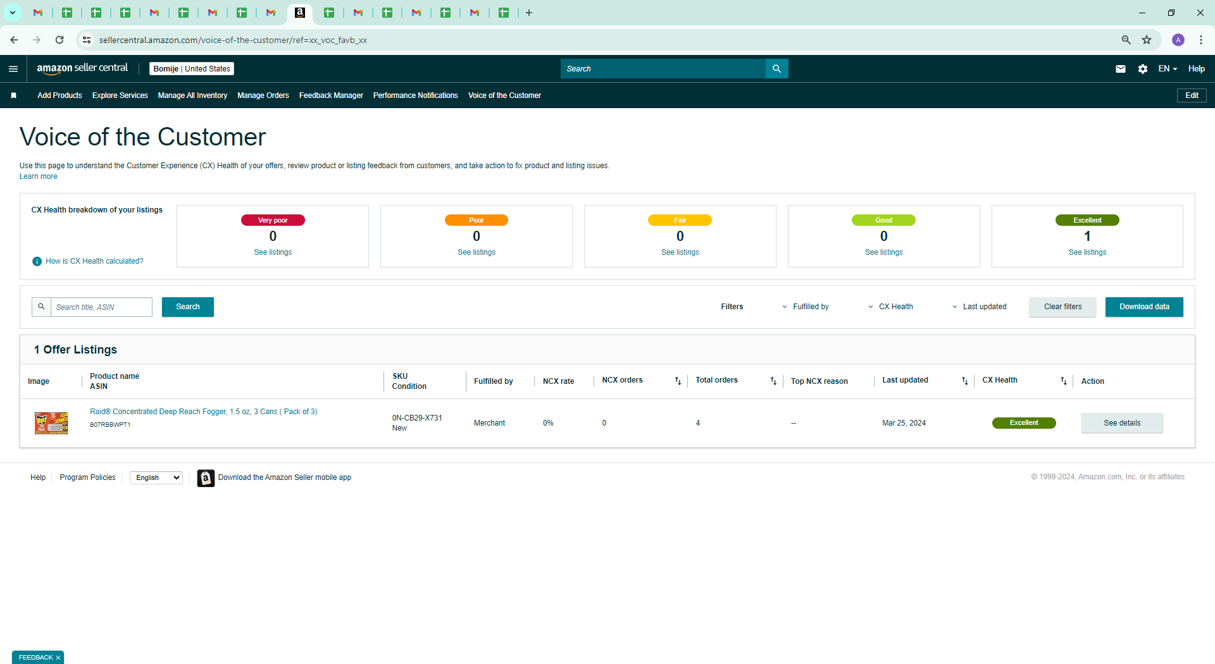Click the header Help link

click(x=1196, y=69)
